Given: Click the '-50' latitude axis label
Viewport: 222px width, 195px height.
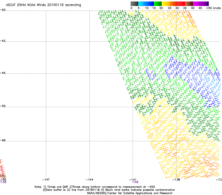Looking at the screenshot, I should [3, 176].
